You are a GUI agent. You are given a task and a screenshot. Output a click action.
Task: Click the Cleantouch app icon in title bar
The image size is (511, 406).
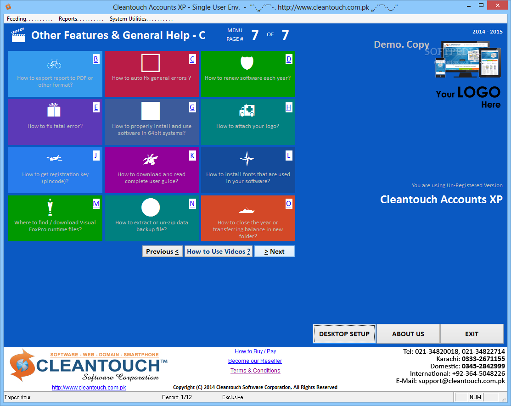(8, 6)
